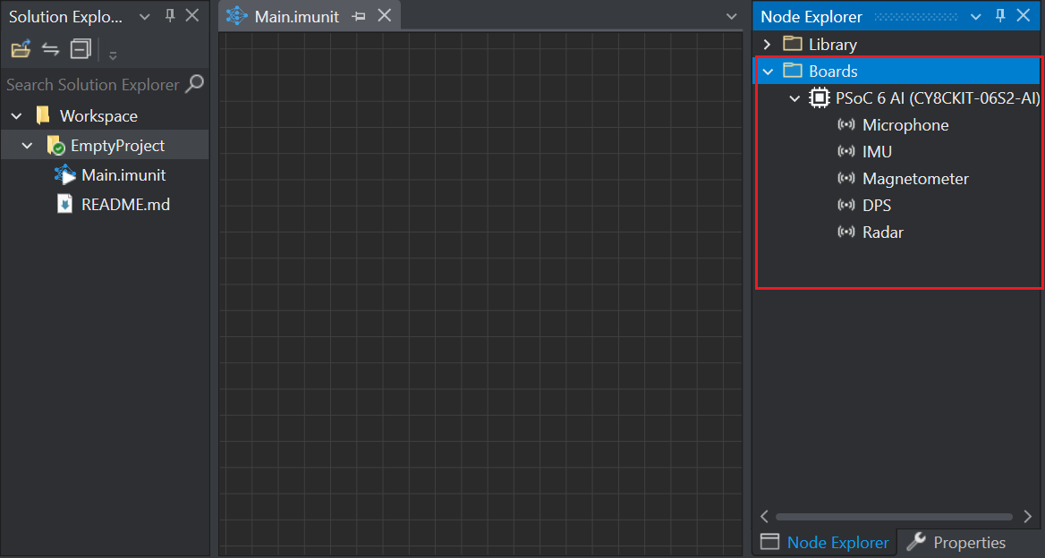Click the Node Explorer horizontal scrollbar thumb
Image resolution: width=1045 pixels, height=558 pixels.
[894, 517]
